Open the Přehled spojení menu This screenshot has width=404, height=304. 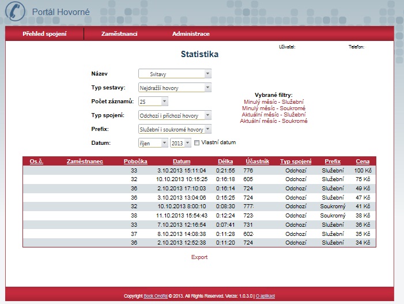pyautogui.click(x=44, y=34)
